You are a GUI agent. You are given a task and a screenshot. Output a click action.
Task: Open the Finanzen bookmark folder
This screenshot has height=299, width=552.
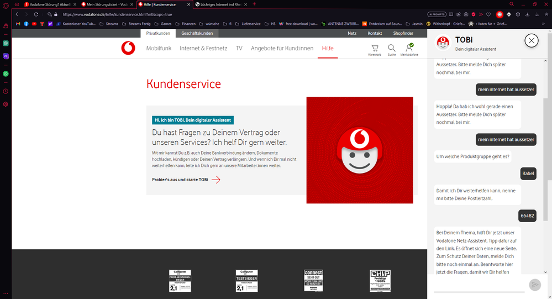coord(185,24)
